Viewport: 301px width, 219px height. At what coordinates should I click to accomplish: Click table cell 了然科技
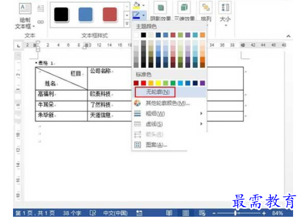pyautogui.click(x=100, y=104)
